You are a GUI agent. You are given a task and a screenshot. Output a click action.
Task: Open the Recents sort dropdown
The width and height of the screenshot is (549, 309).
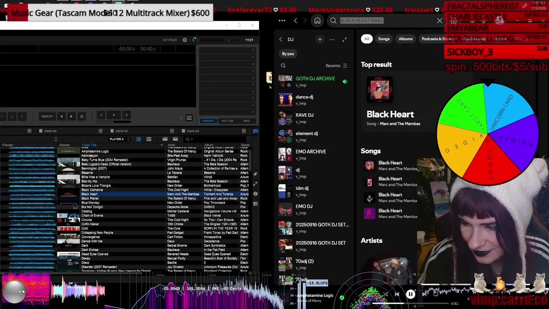[336, 66]
